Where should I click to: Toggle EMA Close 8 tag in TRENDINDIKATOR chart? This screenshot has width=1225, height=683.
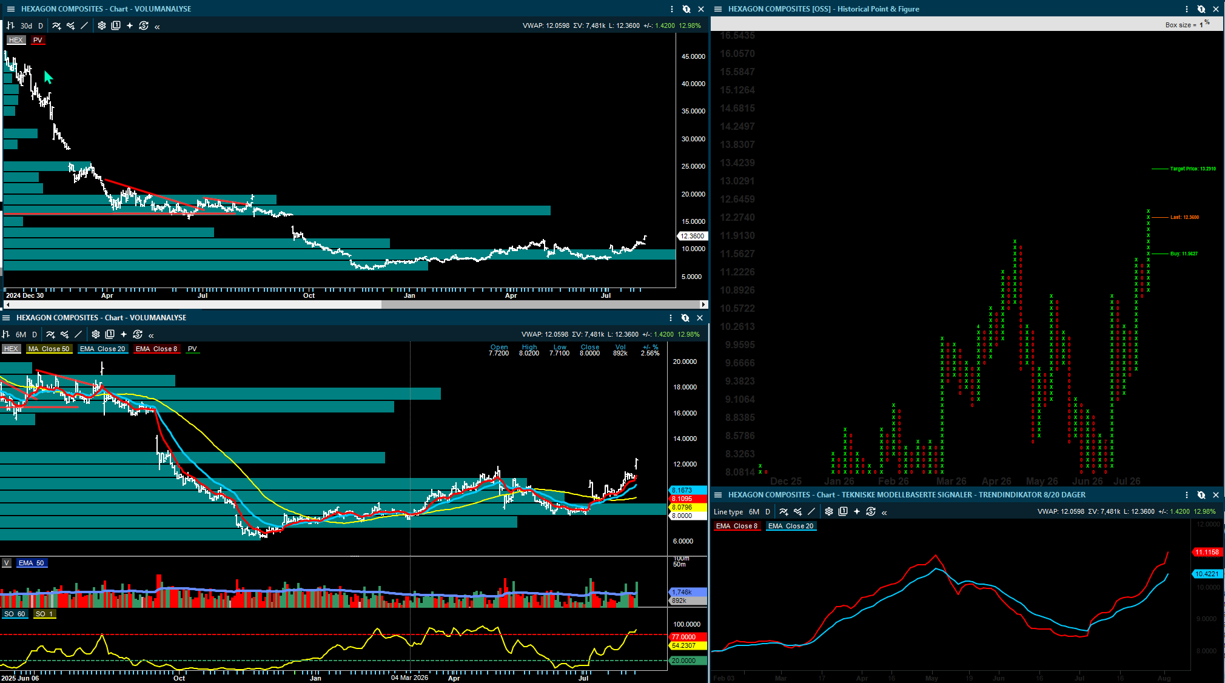tap(737, 526)
